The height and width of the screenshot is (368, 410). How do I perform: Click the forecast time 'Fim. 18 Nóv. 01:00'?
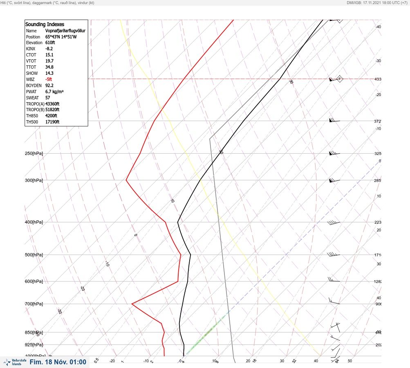(x=58, y=362)
